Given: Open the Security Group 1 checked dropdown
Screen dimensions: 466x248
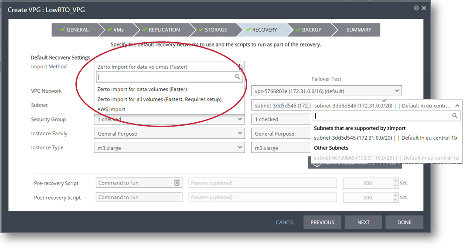Looking at the screenshot, I should 170,119.
